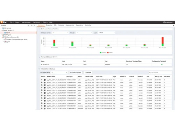175x131 pixels.
Task: Click the green Success legend swatch
Action: [x=100, y=52]
